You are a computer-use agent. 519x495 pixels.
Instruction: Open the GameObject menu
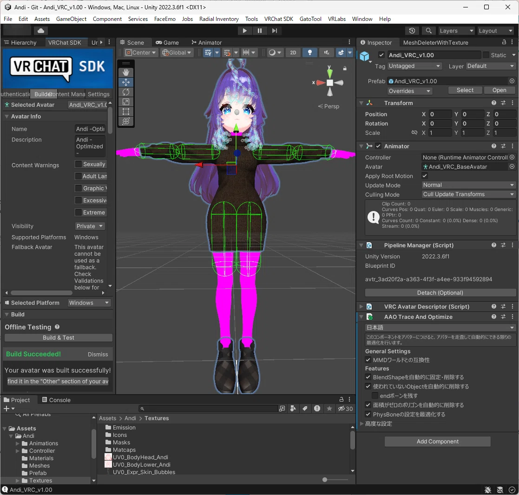pyautogui.click(x=71, y=19)
